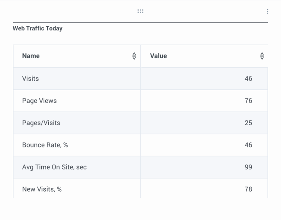281x220 pixels.
Task: Click the drag handle grid icon
Action: tap(140, 11)
